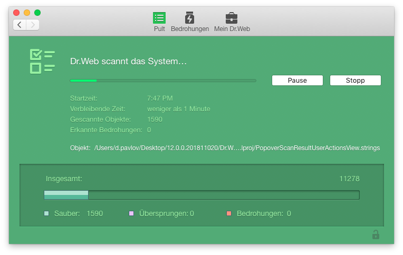Click the scan checklist icon
Image resolution: width=403 pixels, height=255 pixels.
point(42,61)
